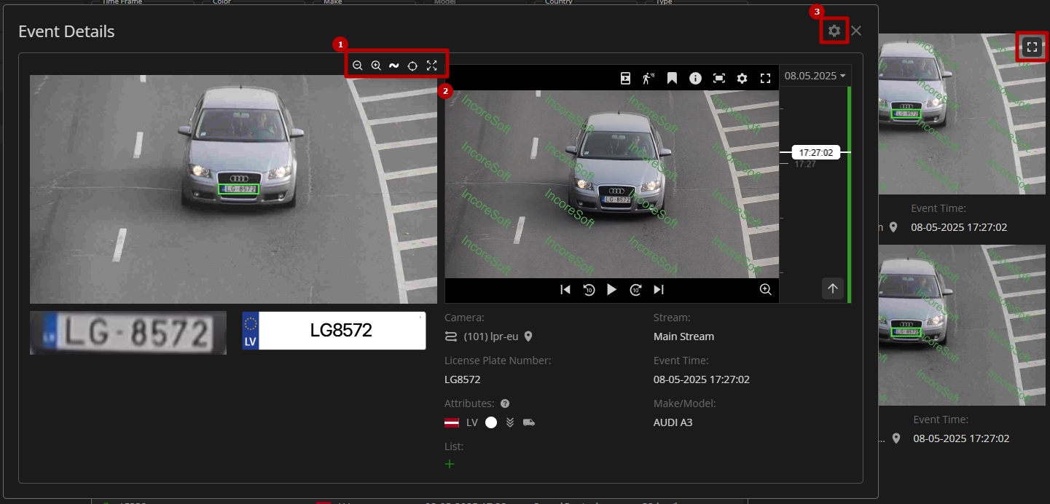Show video info with the info icon
Viewport: 1050px width, 504px height.
[x=695, y=78]
